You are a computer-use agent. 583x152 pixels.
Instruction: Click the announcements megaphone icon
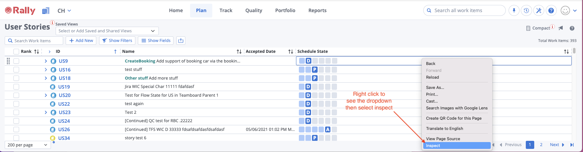[x=561, y=28]
